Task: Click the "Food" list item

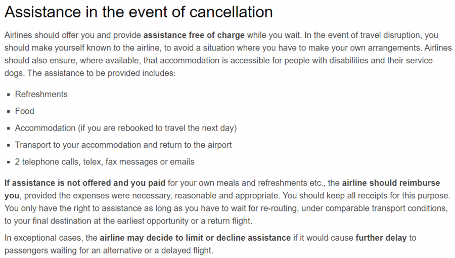Action: (x=25, y=111)
